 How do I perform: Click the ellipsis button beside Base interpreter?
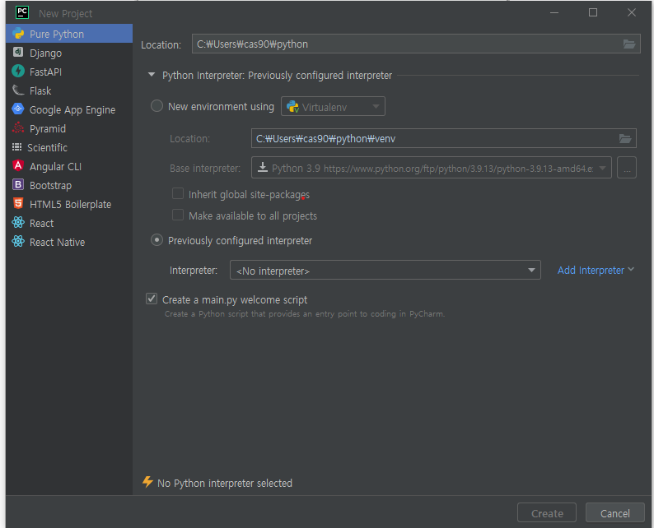coord(627,168)
